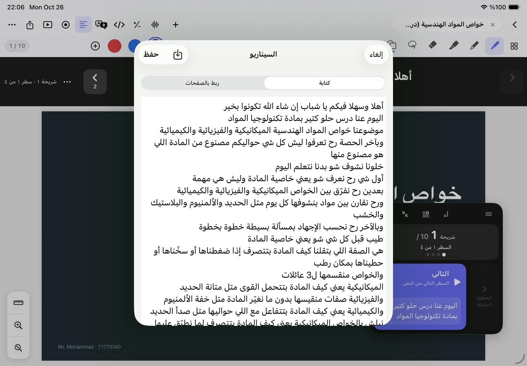Open the teleprompter panel hamburger menu

click(488, 214)
